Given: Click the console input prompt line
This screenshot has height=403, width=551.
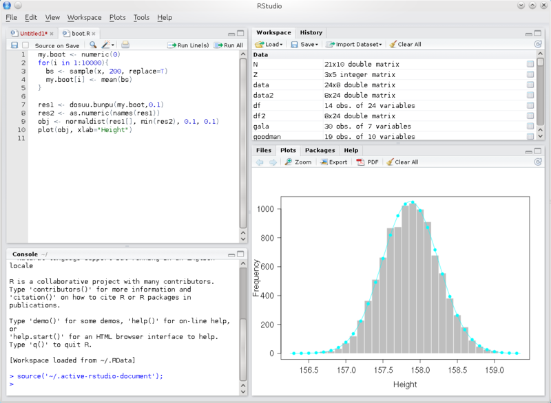Looking at the screenshot, I should (123, 384).
